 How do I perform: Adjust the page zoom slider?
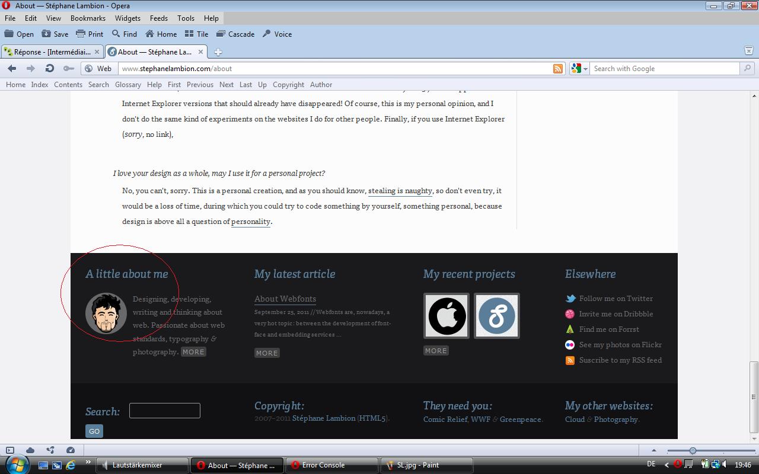pyautogui.click(x=693, y=450)
